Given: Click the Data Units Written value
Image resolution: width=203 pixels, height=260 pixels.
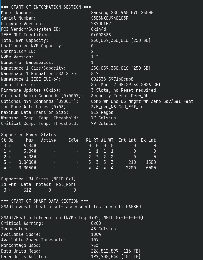Looking at the screenshot, I should pyautogui.click(x=116, y=257).
